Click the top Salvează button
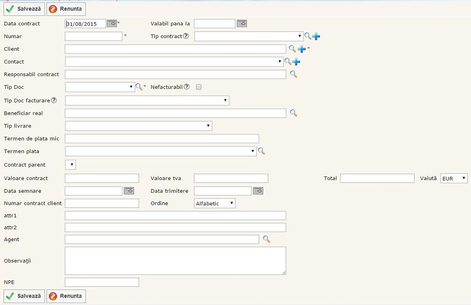Viewport: 471px width, 305px height. tap(24, 9)
